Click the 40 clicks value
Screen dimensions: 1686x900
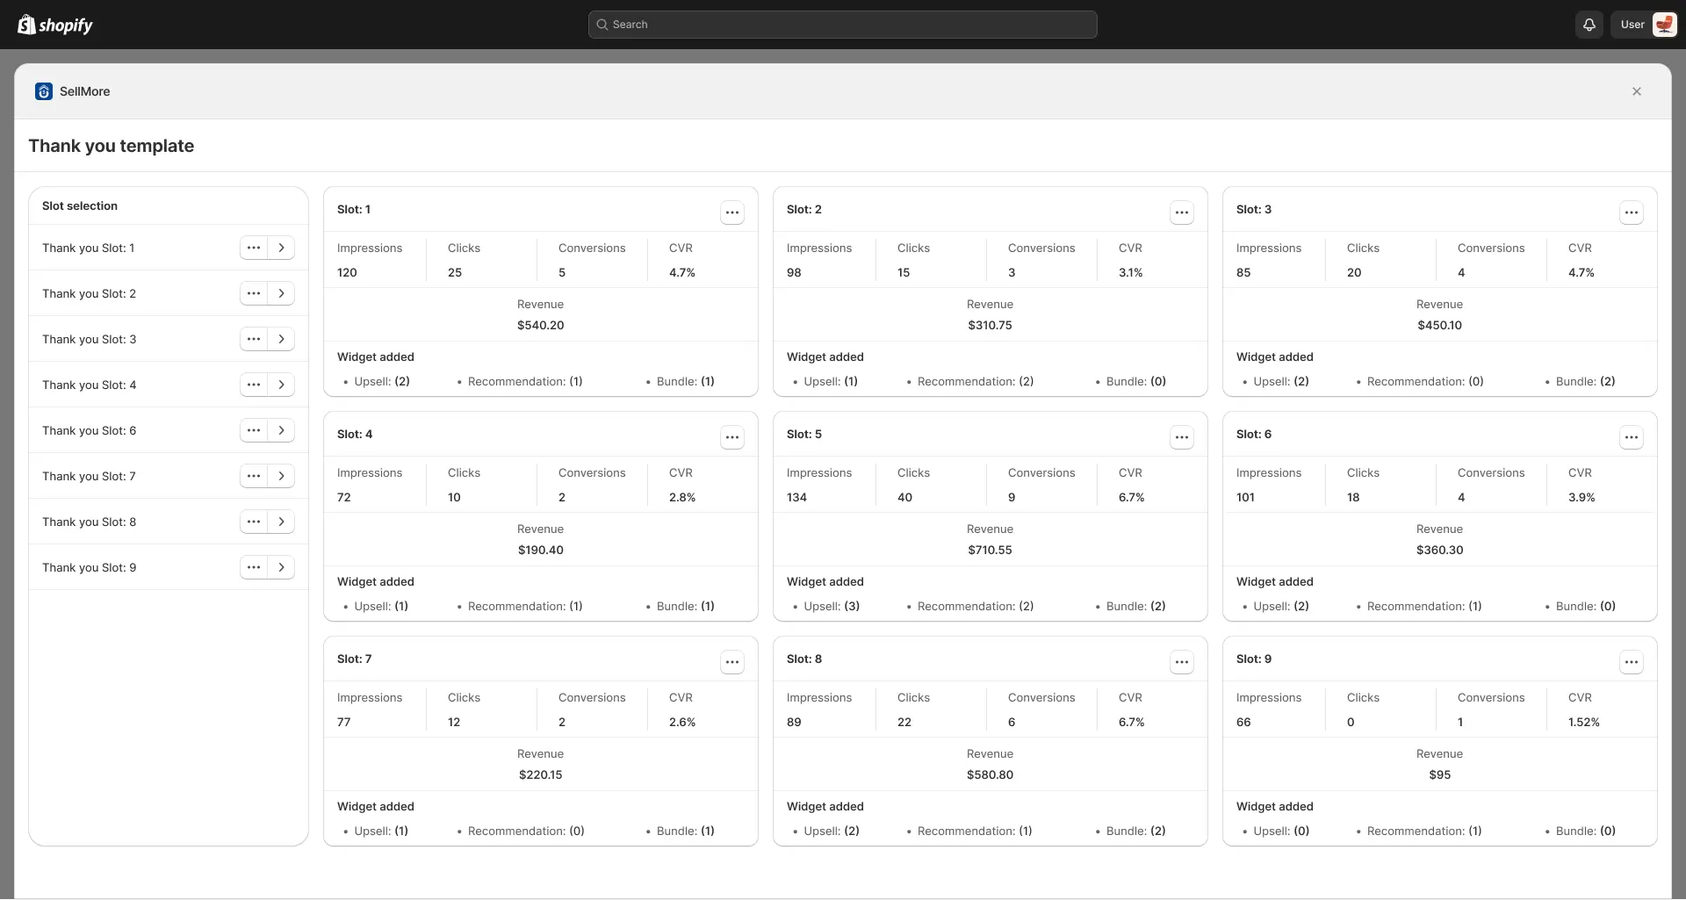[x=904, y=497]
